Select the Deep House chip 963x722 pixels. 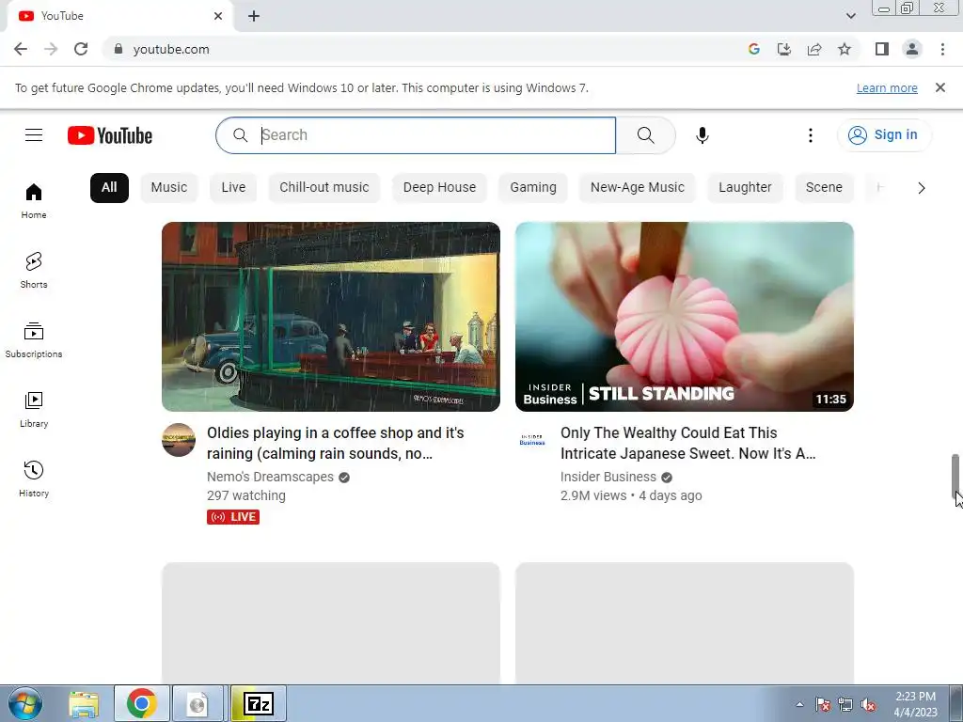tap(439, 187)
